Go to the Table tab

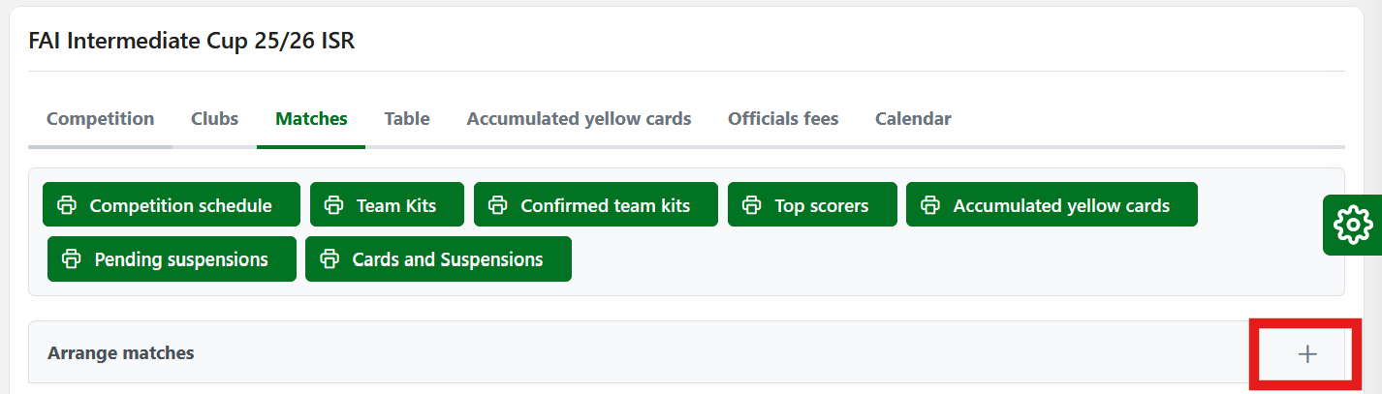407,119
